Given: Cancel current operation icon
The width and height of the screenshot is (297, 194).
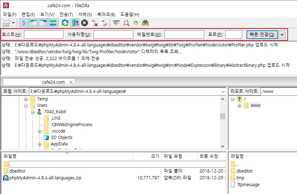Looking at the screenshot, I should click(85, 23).
